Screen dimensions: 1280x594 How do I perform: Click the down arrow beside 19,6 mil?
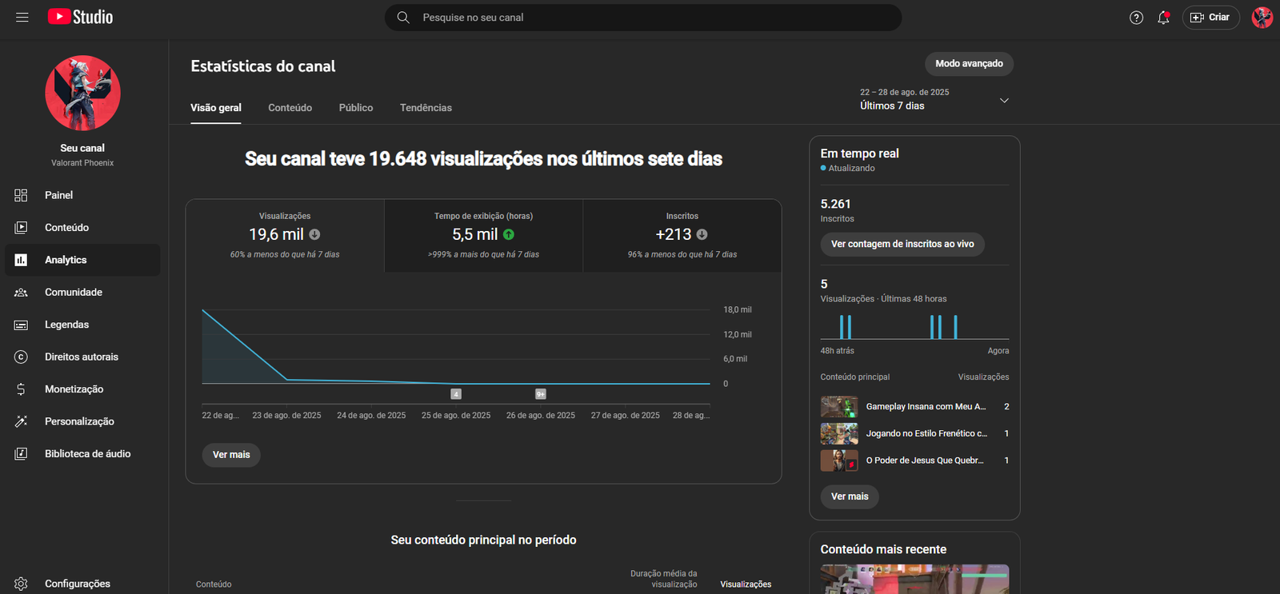(x=314, y=234)
